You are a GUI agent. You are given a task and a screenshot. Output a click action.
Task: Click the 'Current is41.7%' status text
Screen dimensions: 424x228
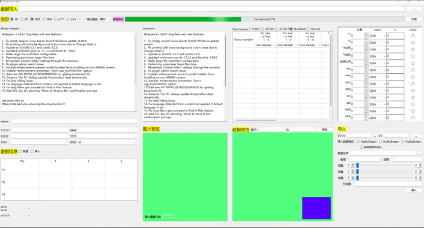(264, 19)
